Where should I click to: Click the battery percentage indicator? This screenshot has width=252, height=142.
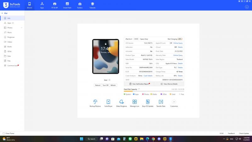[x=180, y=39]
